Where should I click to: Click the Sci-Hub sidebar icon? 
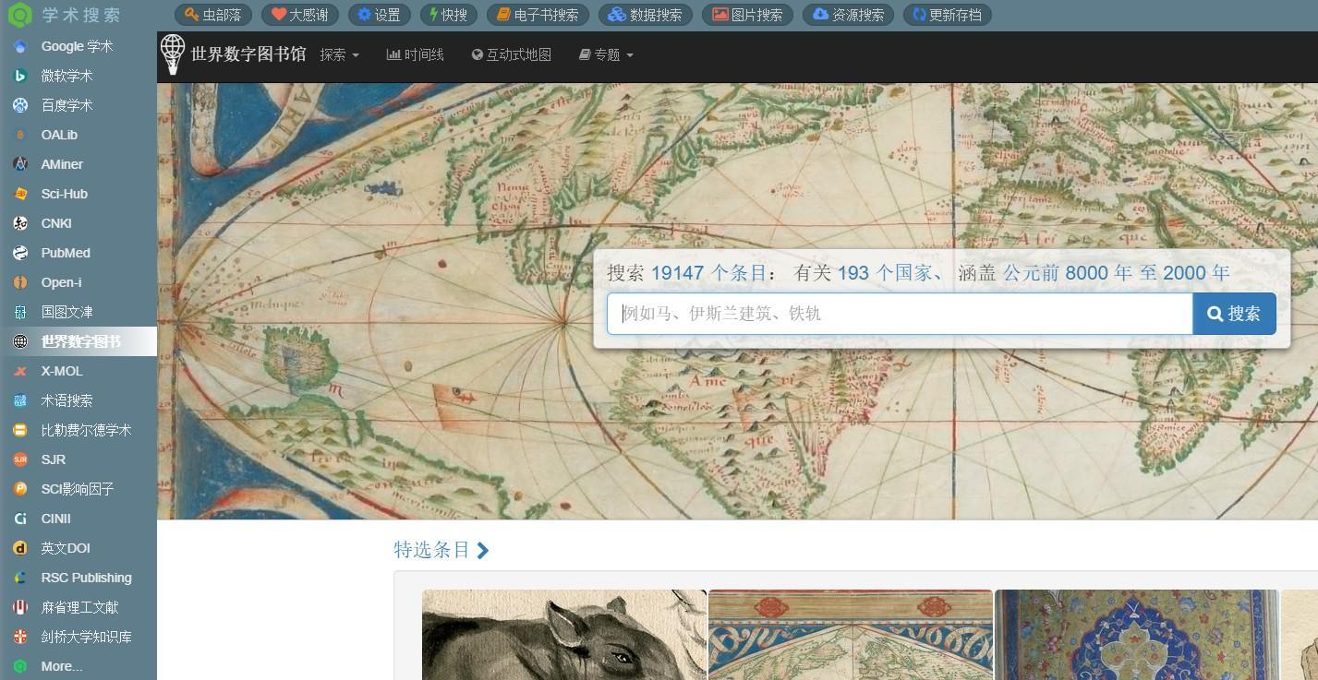tap(19, 194)
